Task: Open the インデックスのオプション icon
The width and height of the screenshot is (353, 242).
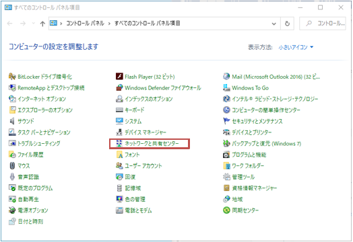Action: [119, 99]
